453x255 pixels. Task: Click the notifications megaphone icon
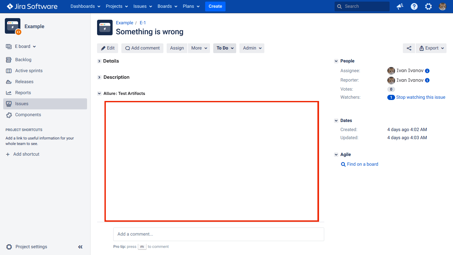click(400, 6)
